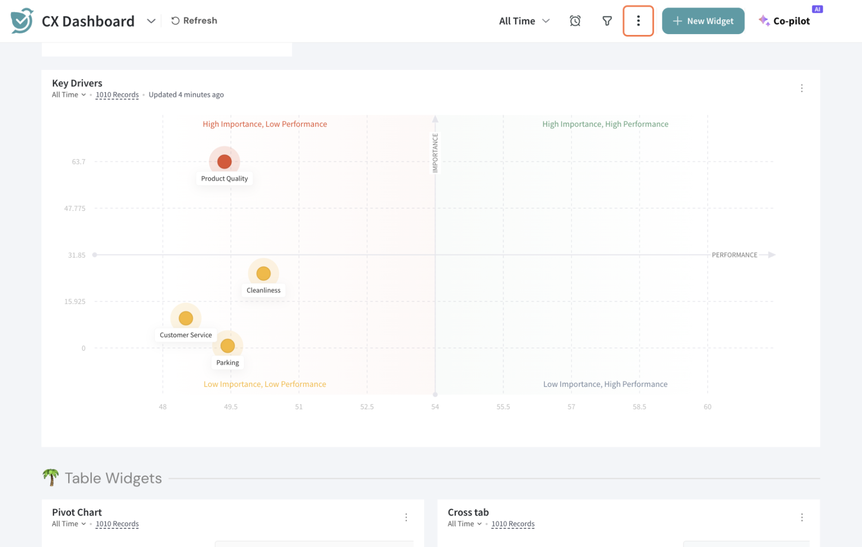Open the dashboard three-dot options menu
This screenshot has height=547, width=862.
(x=638, y=21)
